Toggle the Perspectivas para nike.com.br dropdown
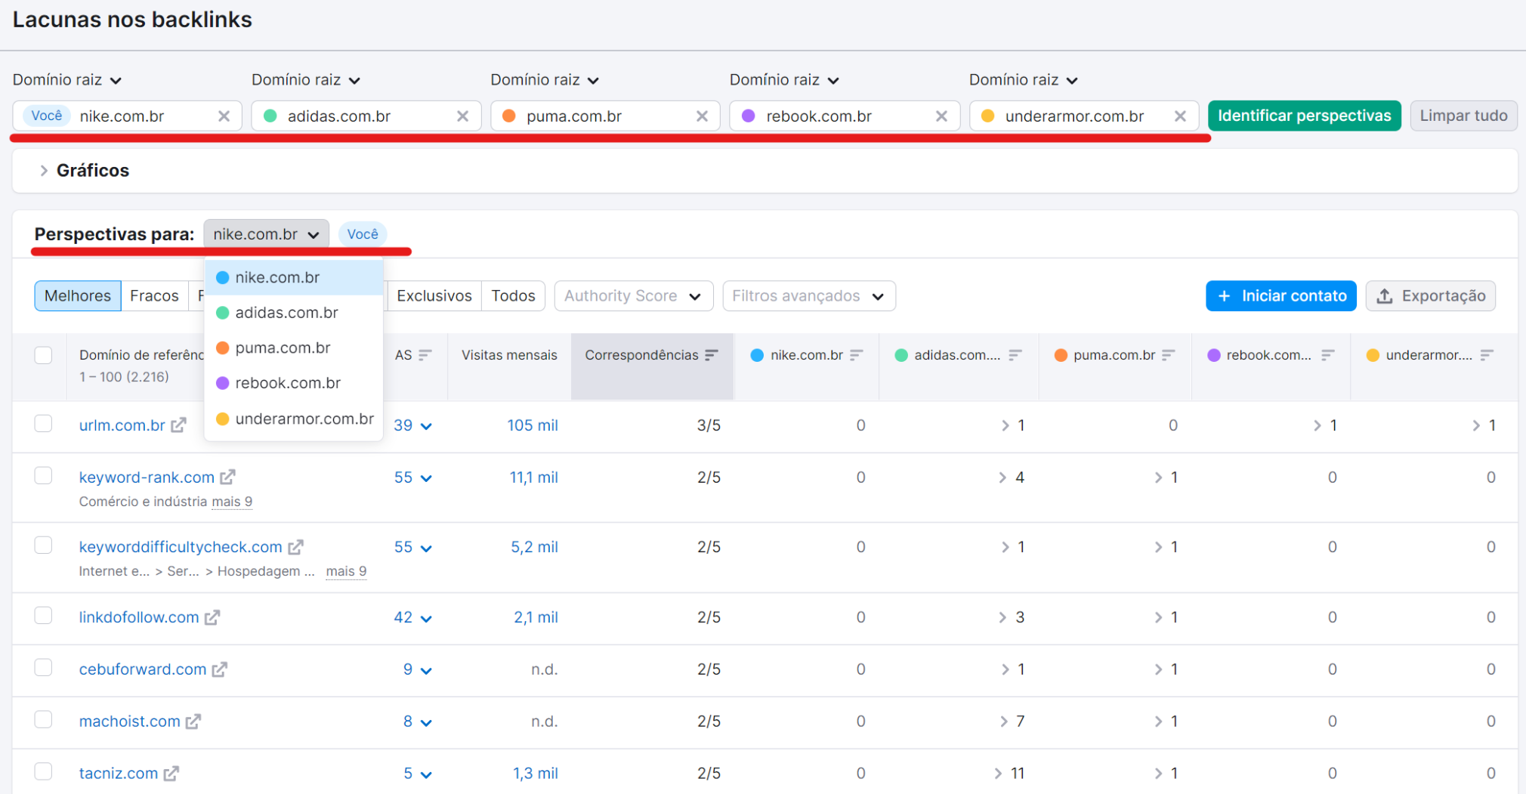Screen dimensions: 1526x794 pyautogui.click(x=266, y=234)
